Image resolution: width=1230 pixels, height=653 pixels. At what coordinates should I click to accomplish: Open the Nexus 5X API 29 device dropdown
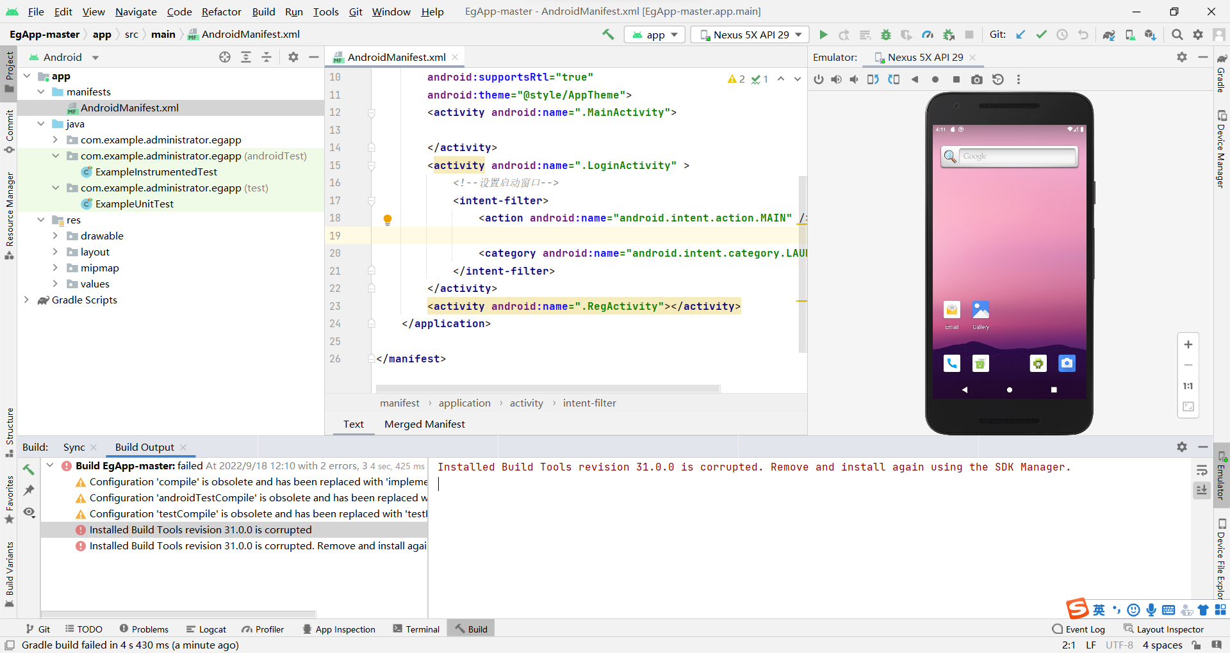pyautogui.click(x=750, y=35)
